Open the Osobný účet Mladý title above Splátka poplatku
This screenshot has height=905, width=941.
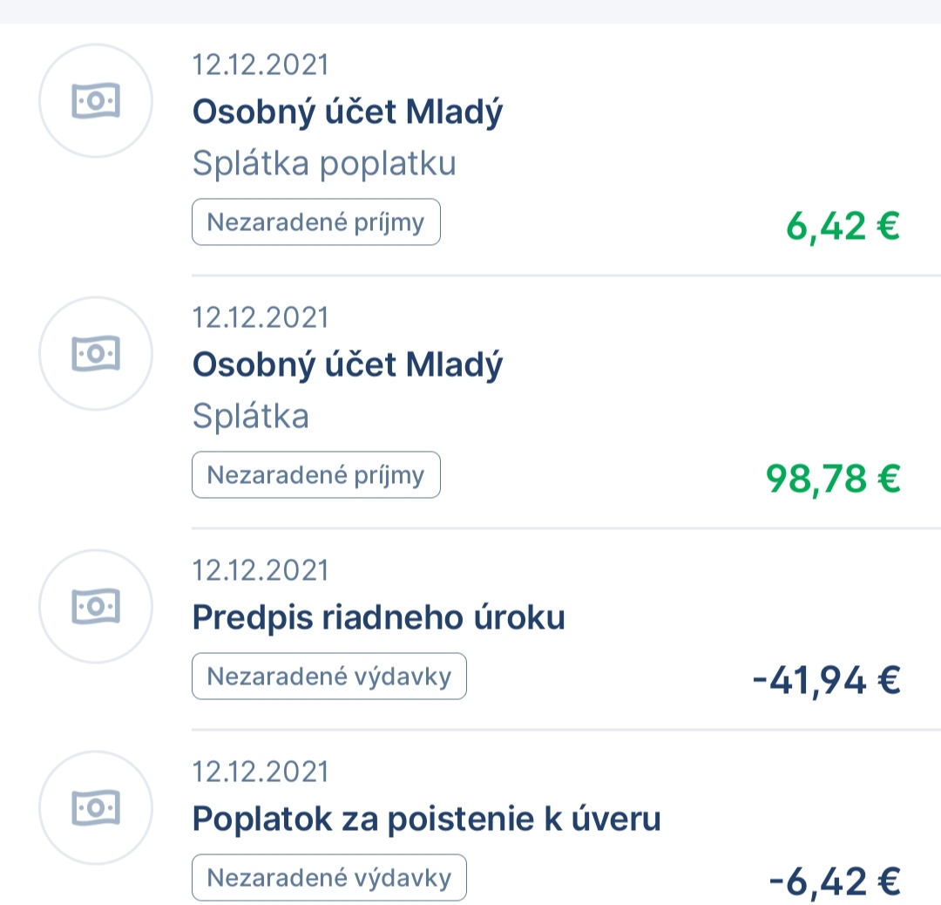click(348, 112)
